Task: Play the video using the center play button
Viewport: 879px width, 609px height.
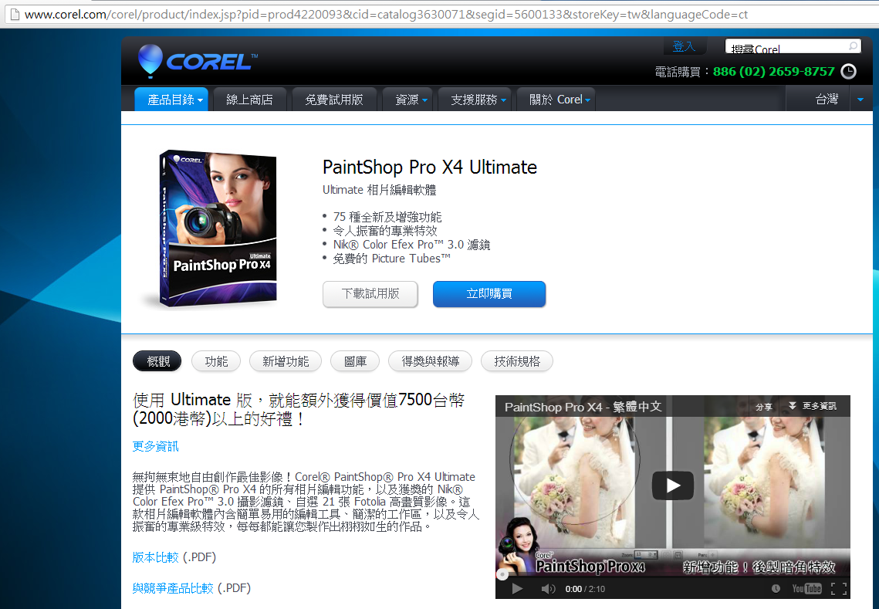Action: click(673, 485)
